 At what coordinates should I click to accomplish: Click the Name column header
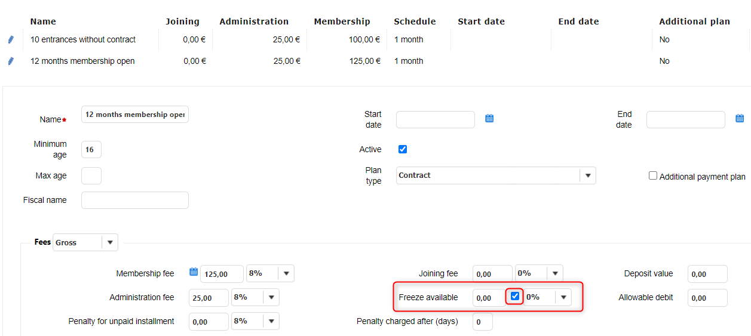point(43,21)
